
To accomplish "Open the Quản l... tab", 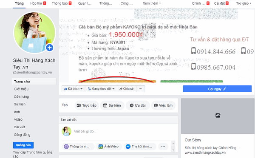I will point(85,3).
